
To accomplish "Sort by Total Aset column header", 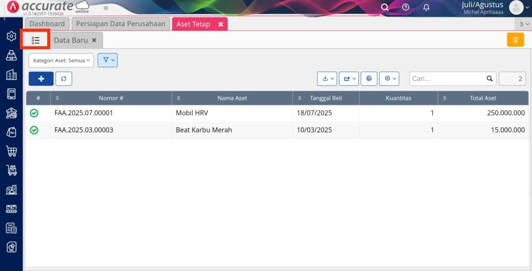I will click(x=483, y=98).
